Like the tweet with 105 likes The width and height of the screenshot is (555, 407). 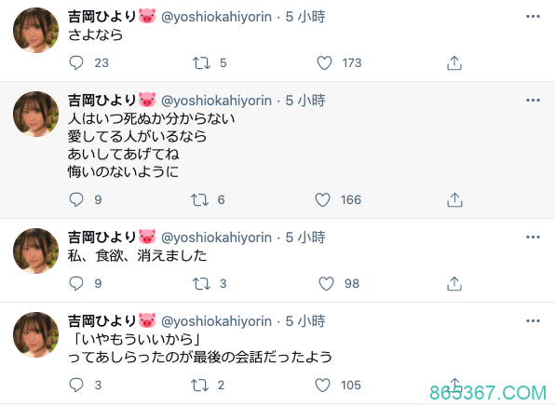[322, 385]
